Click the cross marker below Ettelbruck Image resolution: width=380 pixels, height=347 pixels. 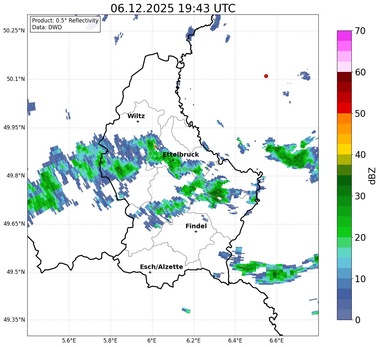[x=173, y=160]
